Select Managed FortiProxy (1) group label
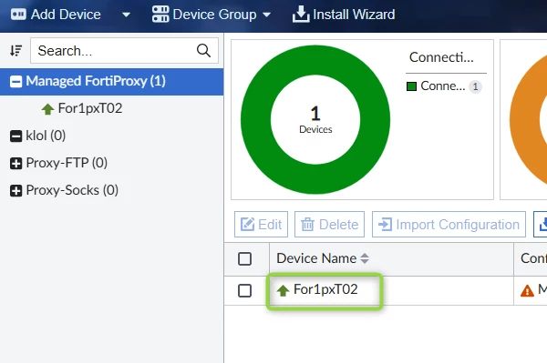Viewport: 547px width, 363px height. 96,81
